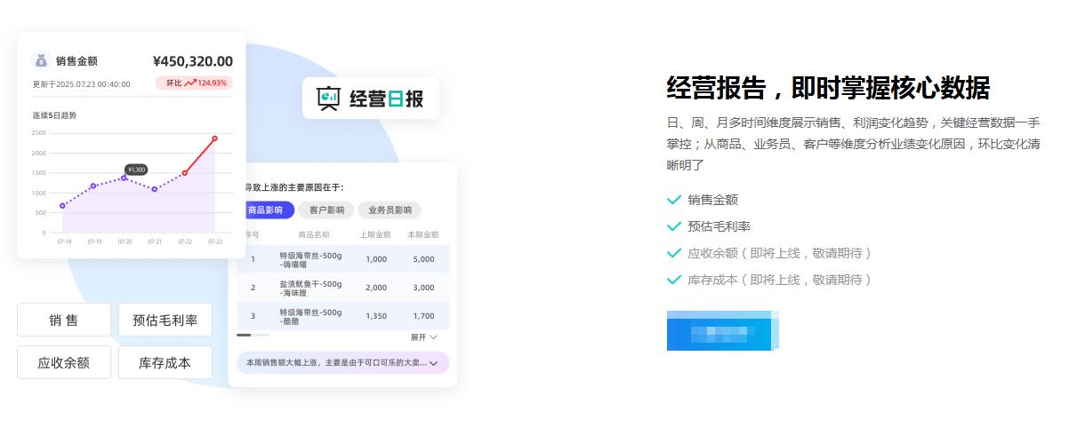The image size is (1077, 427).
Task: Click the 销售 button
Action: tap(64, 320)
